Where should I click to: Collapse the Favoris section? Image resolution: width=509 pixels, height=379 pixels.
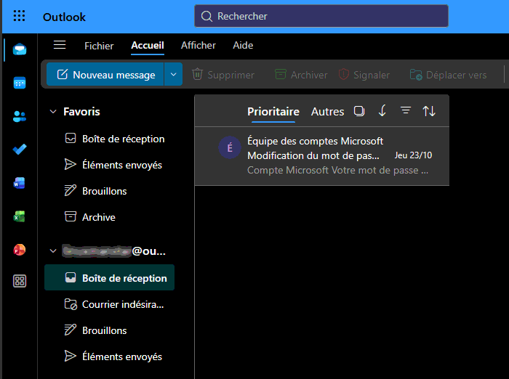pos(53,112)
